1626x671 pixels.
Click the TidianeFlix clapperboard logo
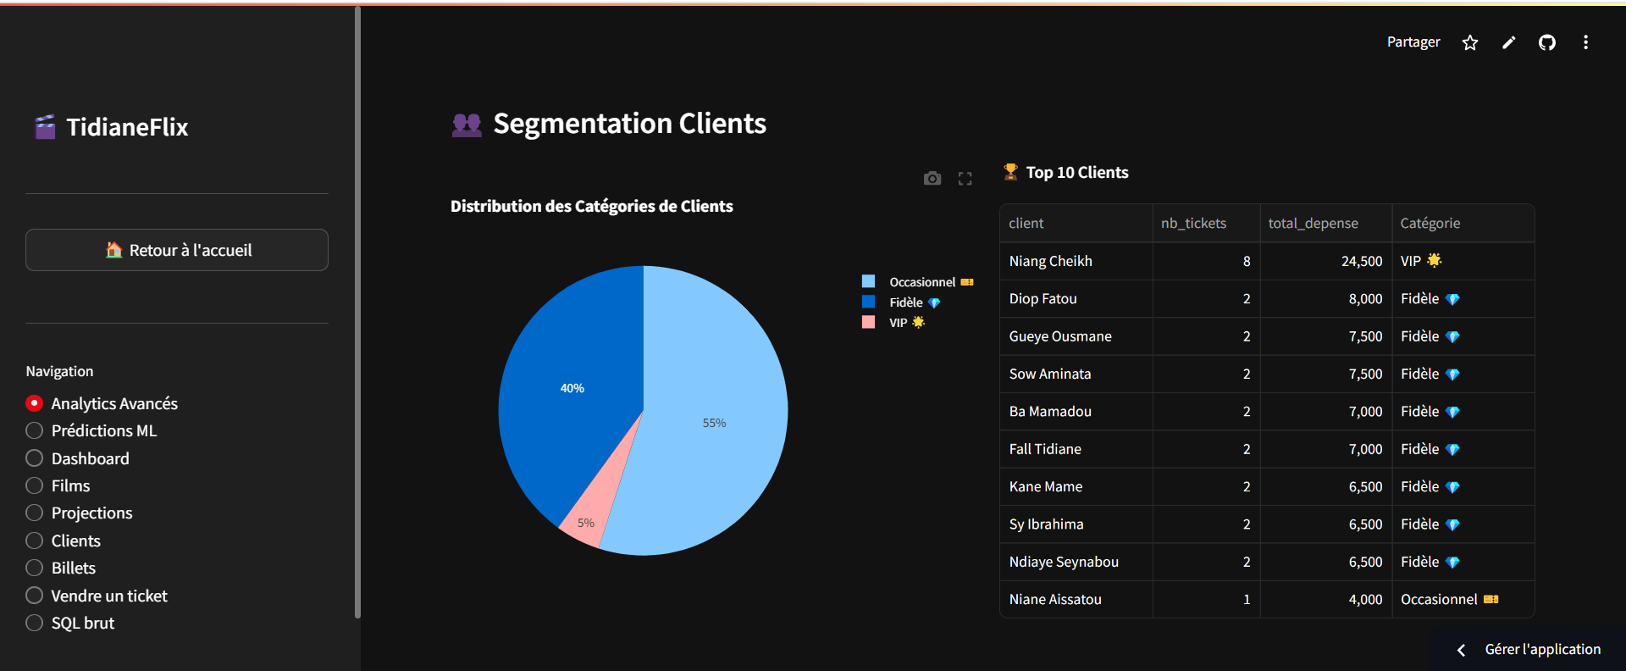tap(45, 127)
